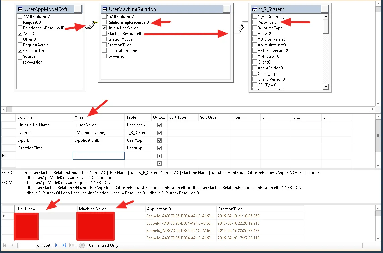Click the UserMachineRelation table icon
The height and width of the screenshot is (253, 383).
click(105, 9)
